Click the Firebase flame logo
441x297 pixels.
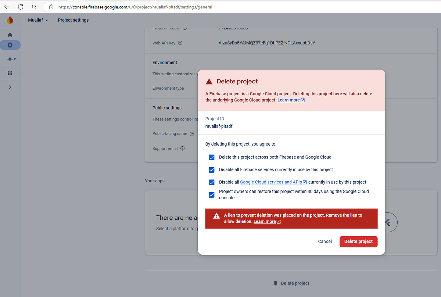10,20
